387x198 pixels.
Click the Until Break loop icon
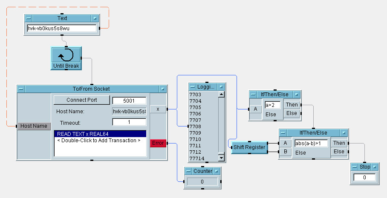point(66,55)
